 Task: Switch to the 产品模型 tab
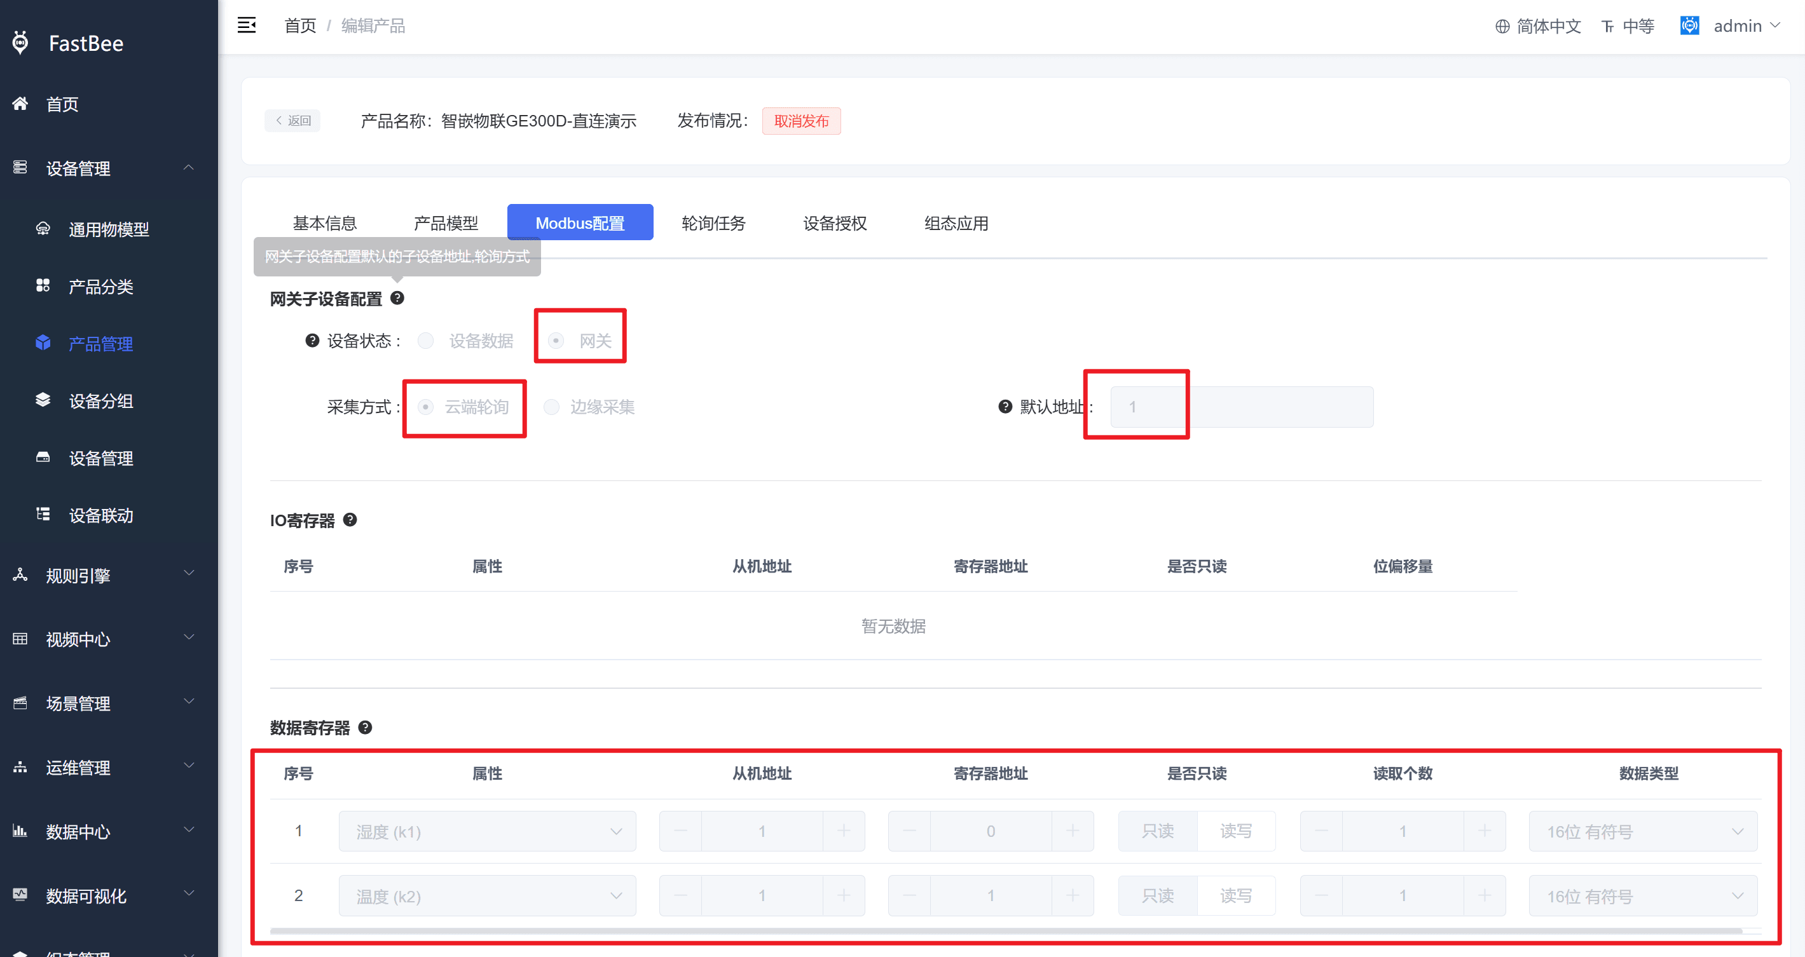click(x=446, y=223)
